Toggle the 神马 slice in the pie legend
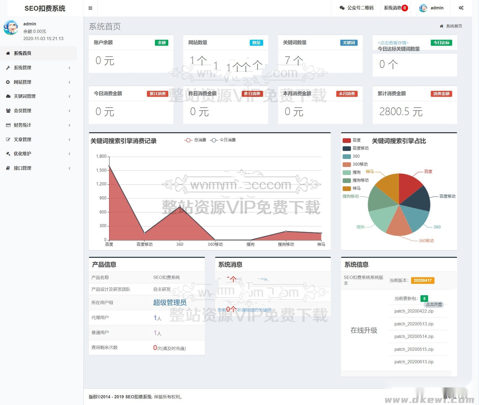The image size is (479, 405). pos(346,189)
